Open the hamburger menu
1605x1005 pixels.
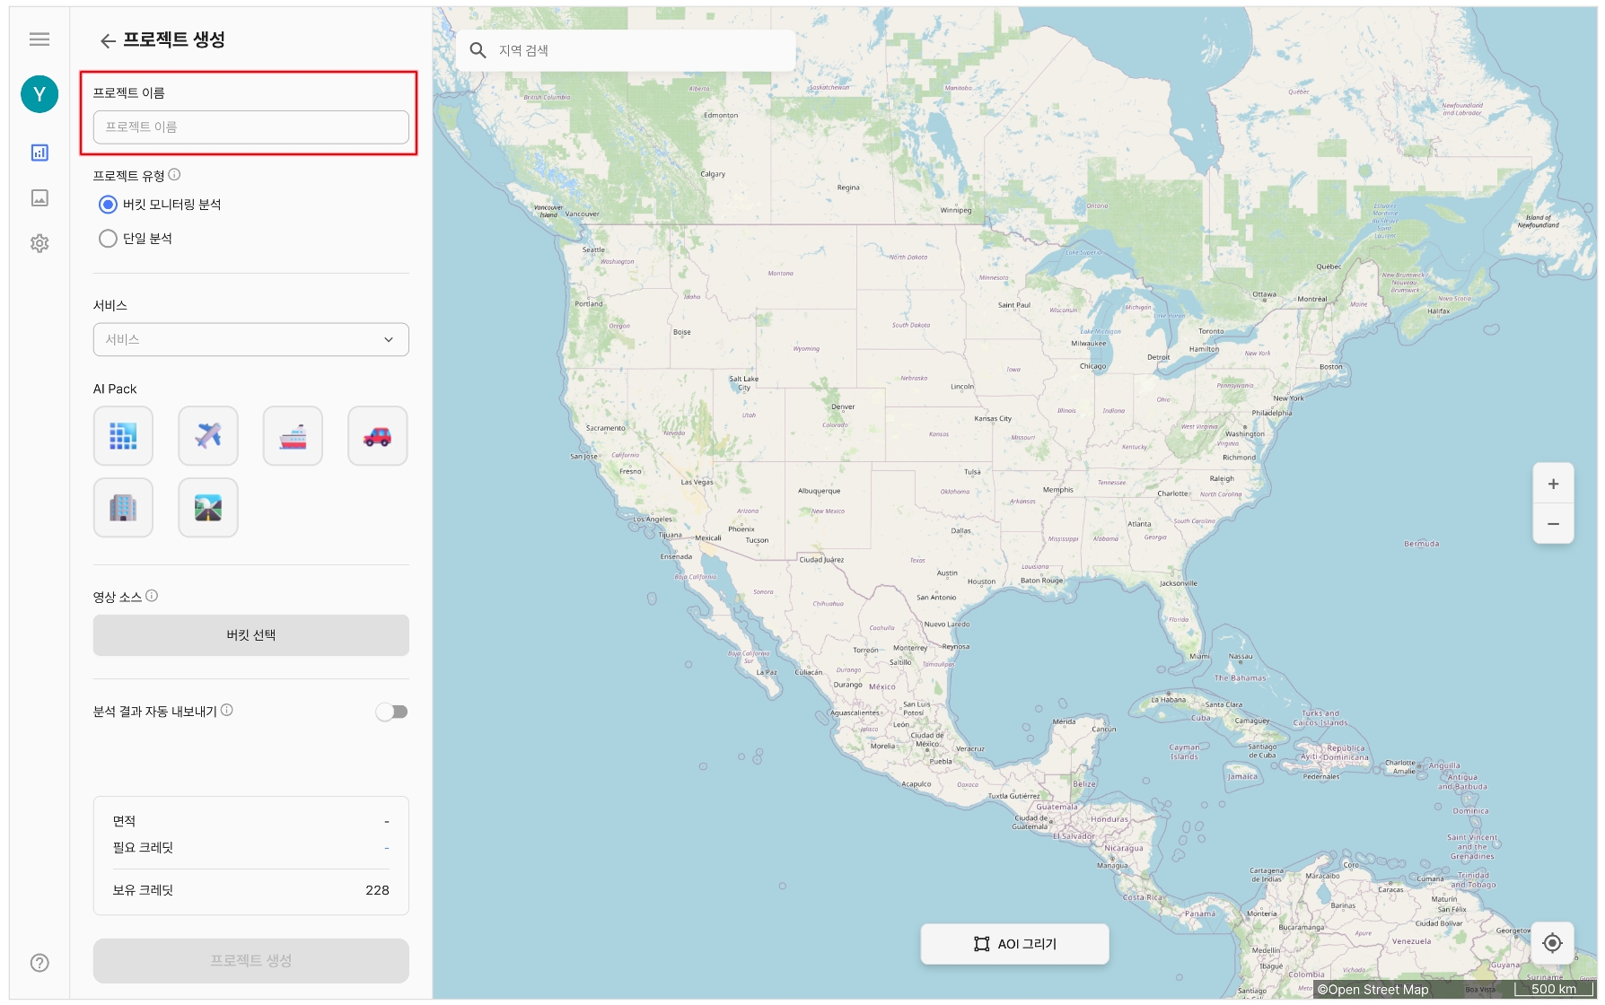tap(39, 39)
